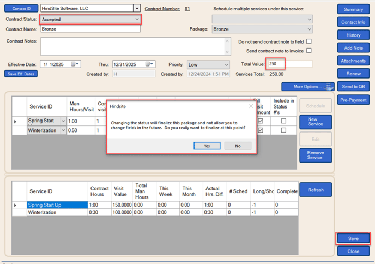375x264 pixels.
Task: Click the Contract Hours cell 1:00
Action: (100, 205)
